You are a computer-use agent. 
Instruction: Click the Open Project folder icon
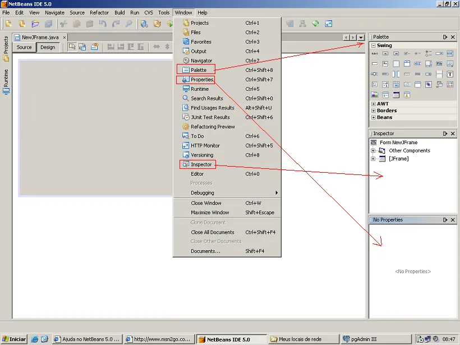(35, 24)
